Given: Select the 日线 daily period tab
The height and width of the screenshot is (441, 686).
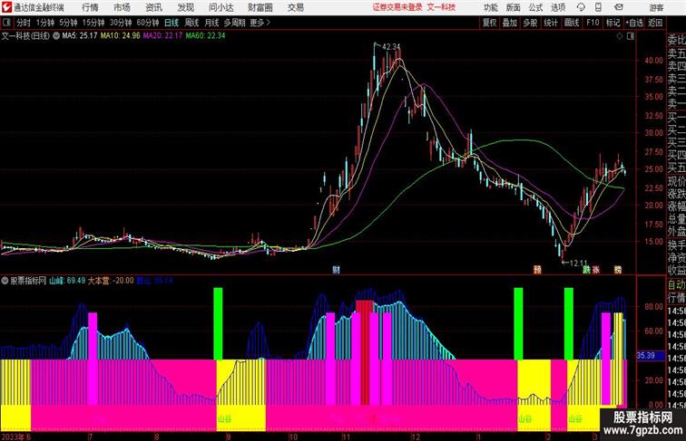Looking at the screenshot, I should point(171,23).
